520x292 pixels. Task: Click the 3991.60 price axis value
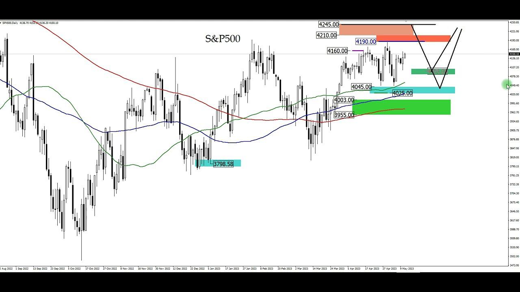click(514, 103)
